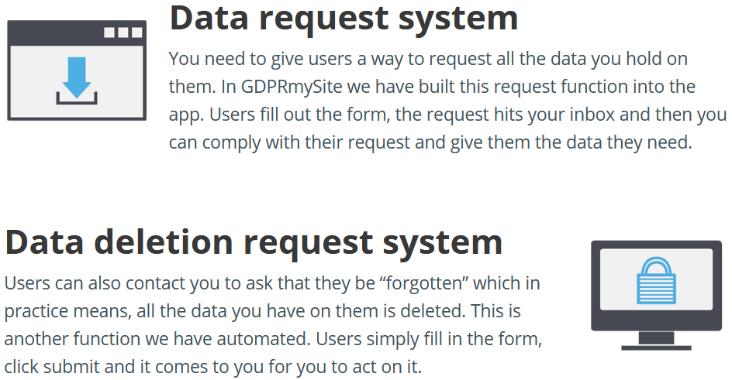Click the three white window control squares
Screen dimensions: 732x380
(123, 33)
